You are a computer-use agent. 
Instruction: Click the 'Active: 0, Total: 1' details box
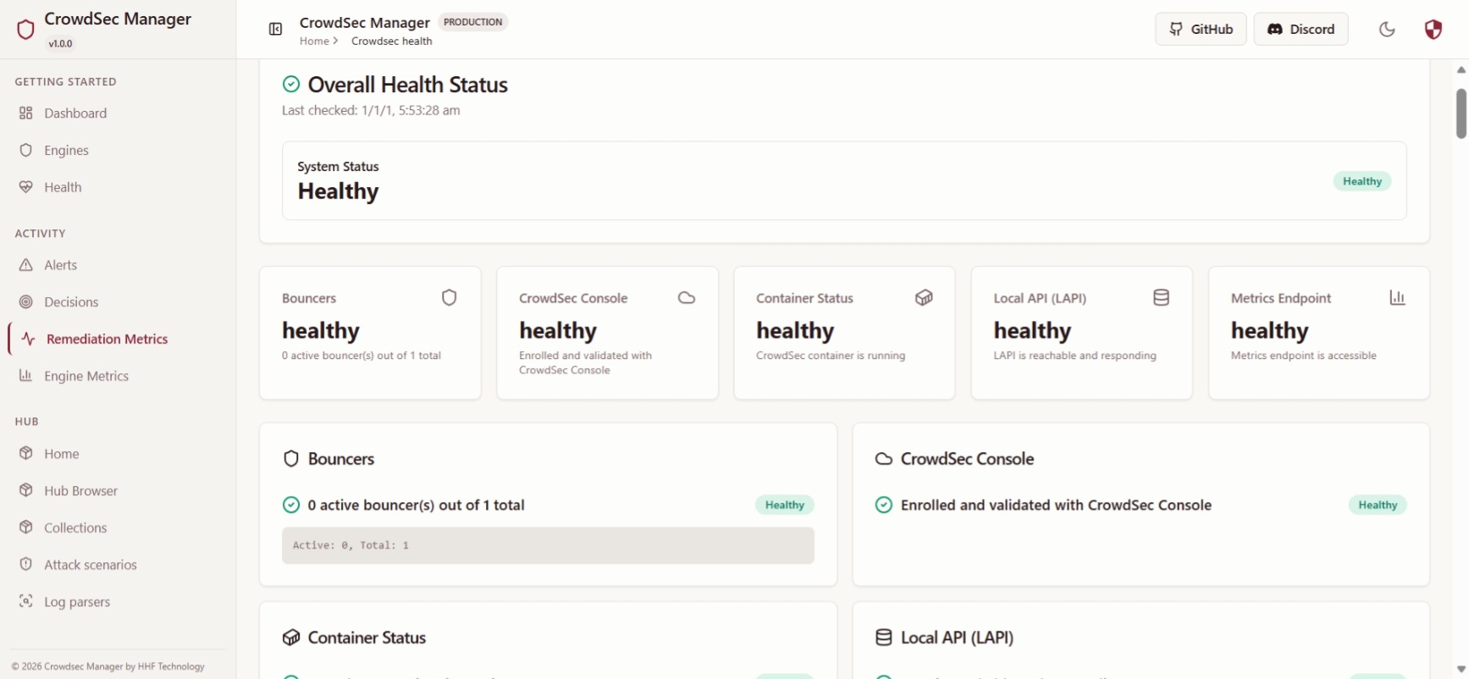[548, 546]
